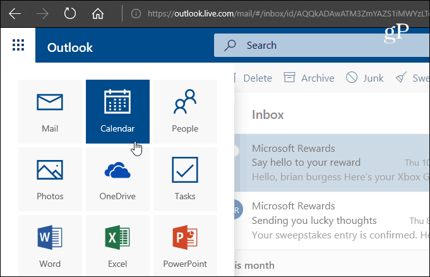Click the 'Hello, brian burgess' preview line
430x277 pixels.
click(340, 177)
